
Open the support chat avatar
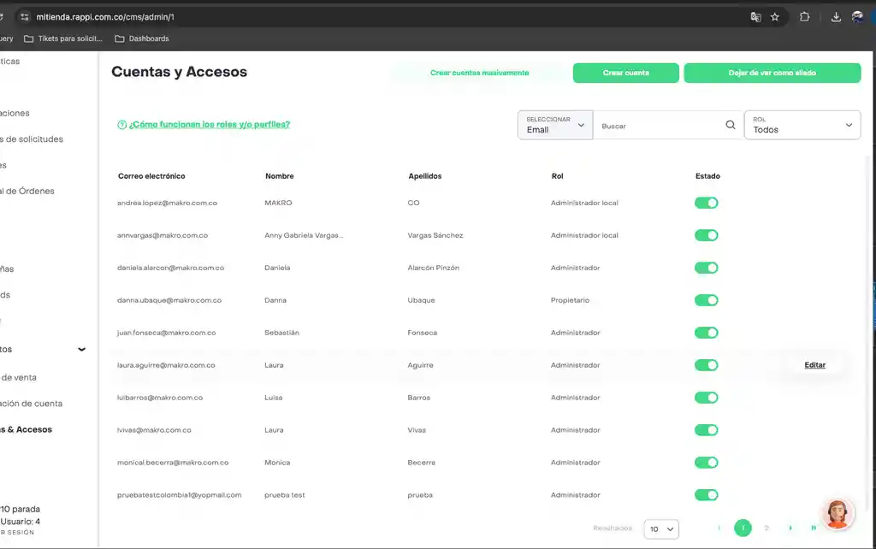838,513
